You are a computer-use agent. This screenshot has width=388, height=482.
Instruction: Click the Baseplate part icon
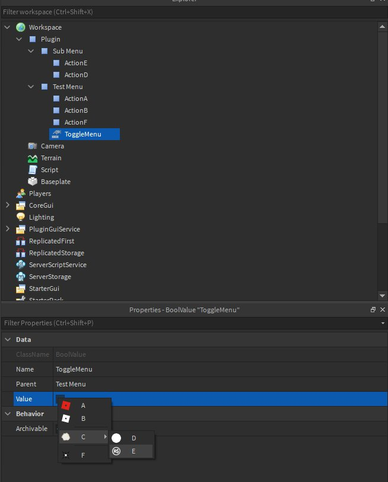(x=33, y=182)
